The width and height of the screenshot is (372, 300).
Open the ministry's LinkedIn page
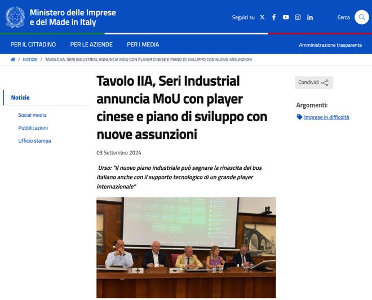coord(310,17)
